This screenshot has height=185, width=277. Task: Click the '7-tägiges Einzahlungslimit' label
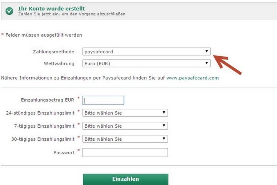(x=44, y=126)
